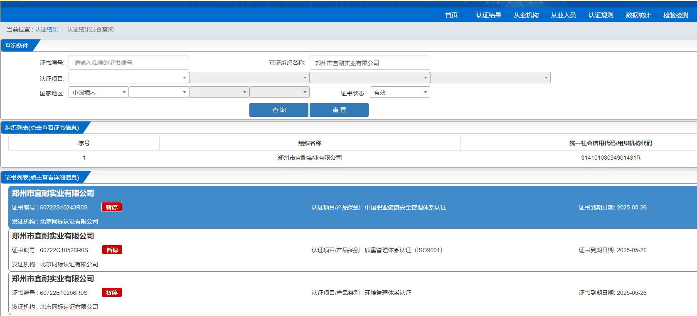This screenshot has width=697, height=316.
Task: Open the second 认证项目 disabled dropdown
Action: [249, 78]
